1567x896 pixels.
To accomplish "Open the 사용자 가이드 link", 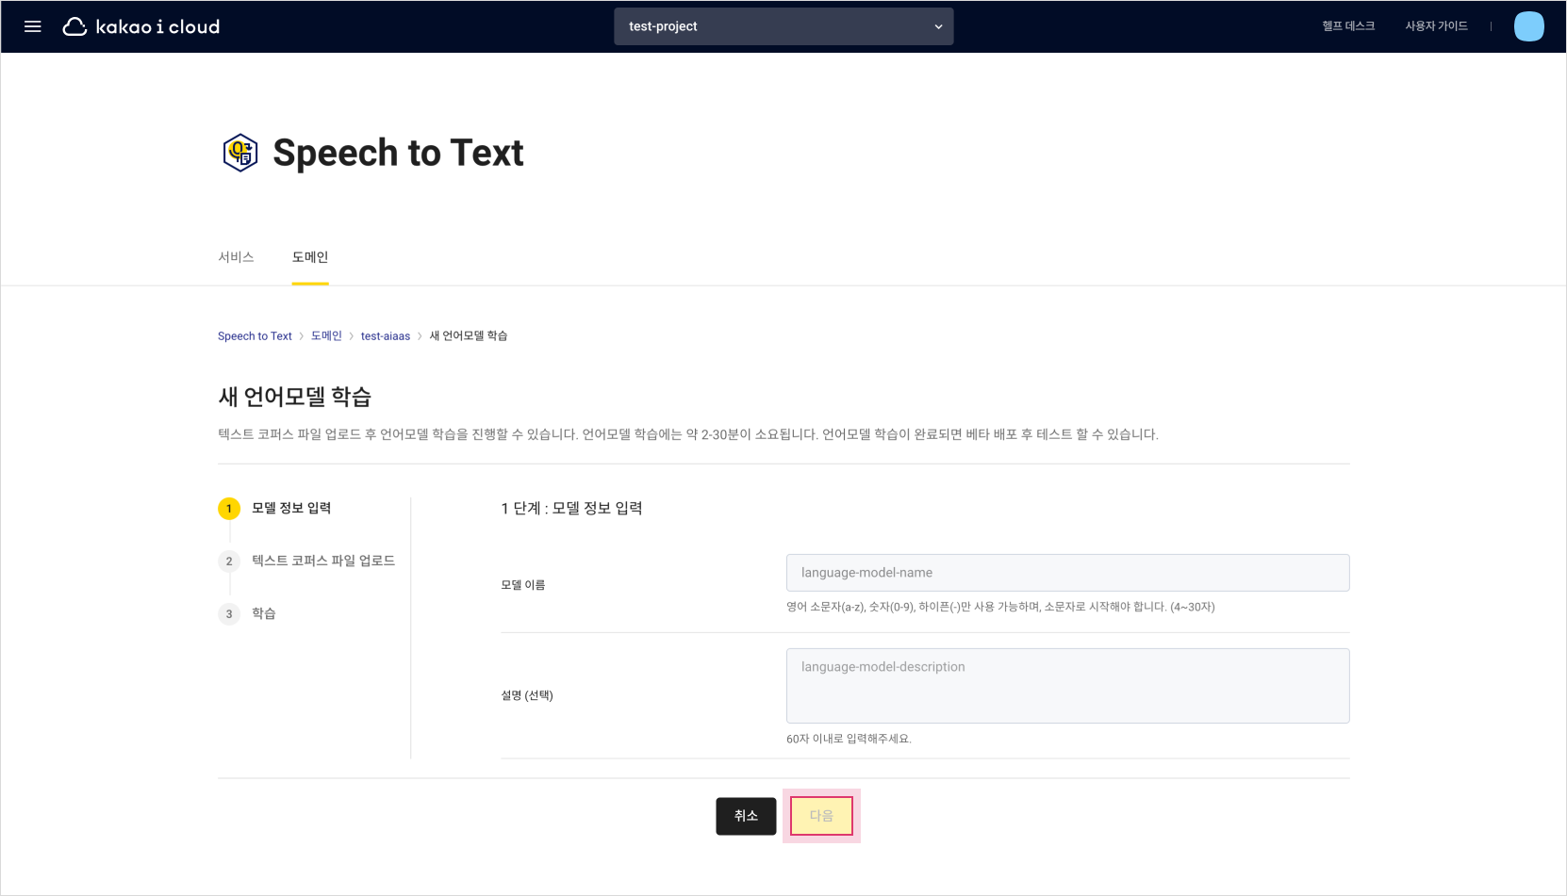I will point(1436,26).
